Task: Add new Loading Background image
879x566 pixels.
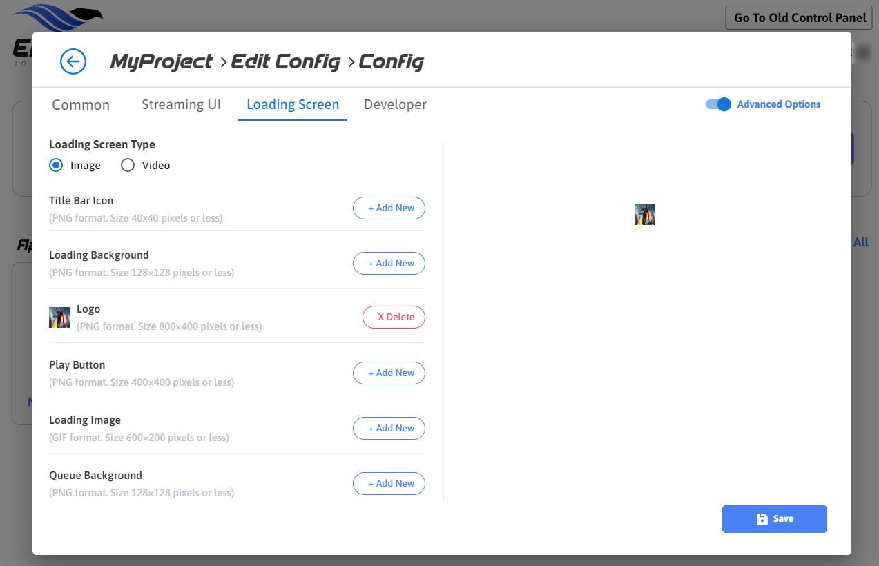Action: (x=389, y=264)
